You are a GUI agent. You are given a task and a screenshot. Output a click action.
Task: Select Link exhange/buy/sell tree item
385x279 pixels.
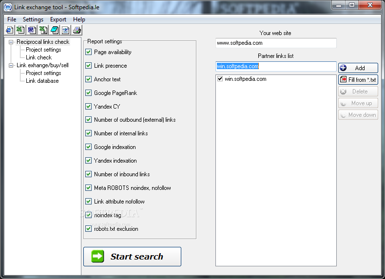[42, 65]
